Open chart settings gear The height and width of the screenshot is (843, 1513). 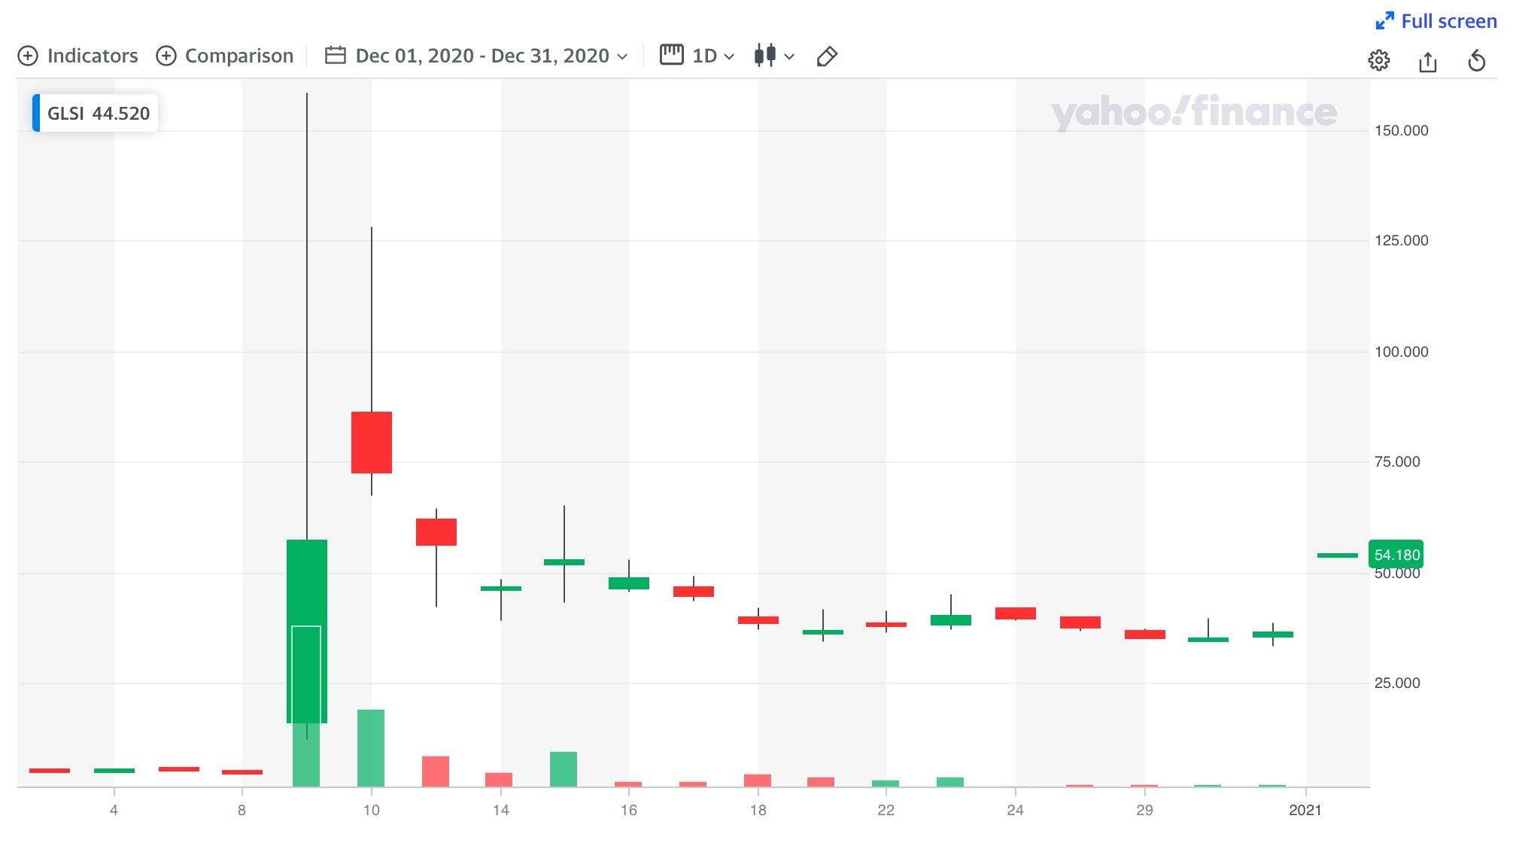point(1378,60)
